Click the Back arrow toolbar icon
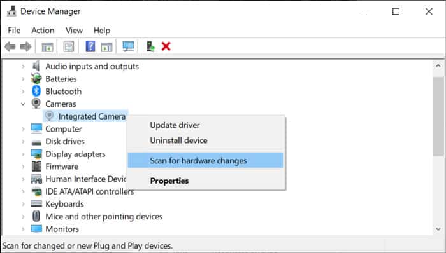Screen dimensions: 446x253 coord(10,46)
